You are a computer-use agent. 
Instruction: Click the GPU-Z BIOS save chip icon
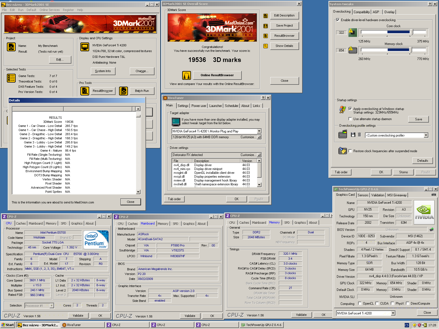(x=432, y=229)
